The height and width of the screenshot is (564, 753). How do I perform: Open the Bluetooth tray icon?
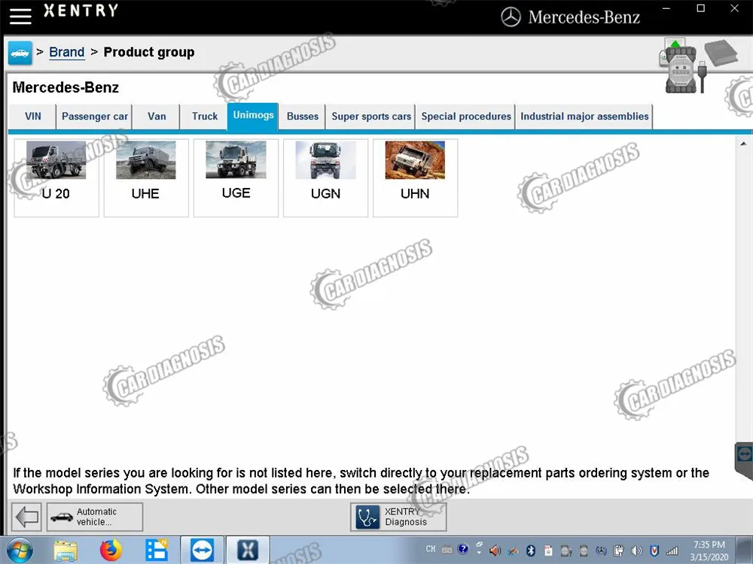[x=531, y=550]
